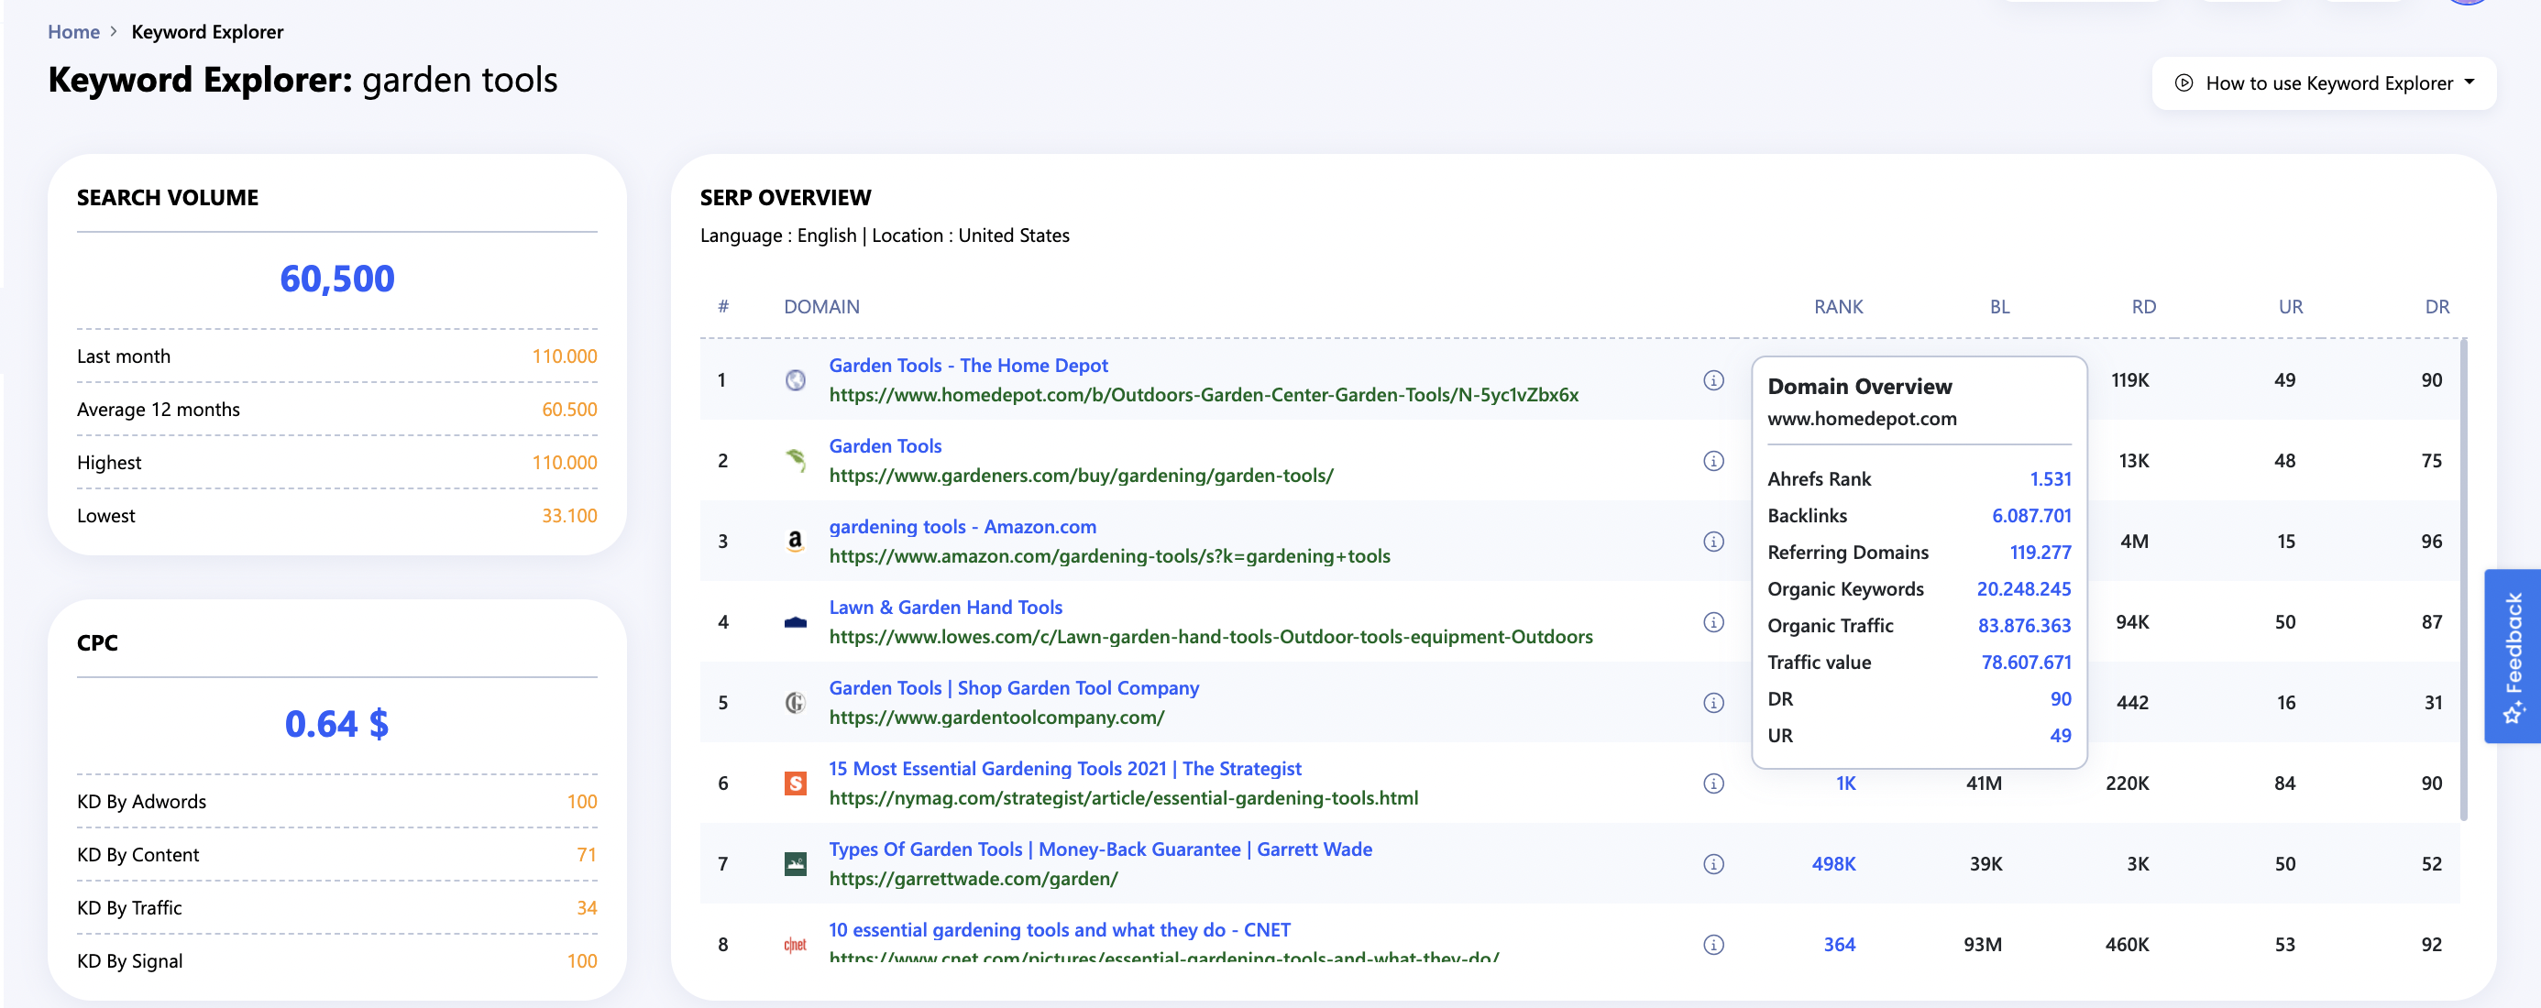
Task: Click Lowest value 33.100
Action: pyautogui.click(x=569, y=516)
